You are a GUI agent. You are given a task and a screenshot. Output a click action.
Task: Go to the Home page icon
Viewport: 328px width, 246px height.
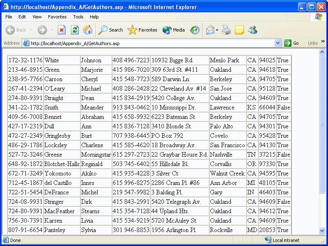(x=88, y=30)
